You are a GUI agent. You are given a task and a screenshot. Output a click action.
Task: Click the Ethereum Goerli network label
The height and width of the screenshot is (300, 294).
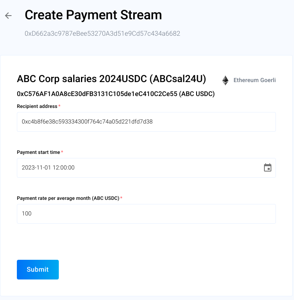[x=255, y=80]
